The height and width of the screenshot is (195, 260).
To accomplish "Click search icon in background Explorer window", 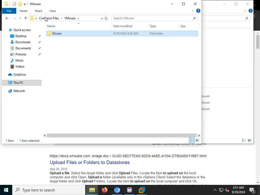I will point(247,18).
